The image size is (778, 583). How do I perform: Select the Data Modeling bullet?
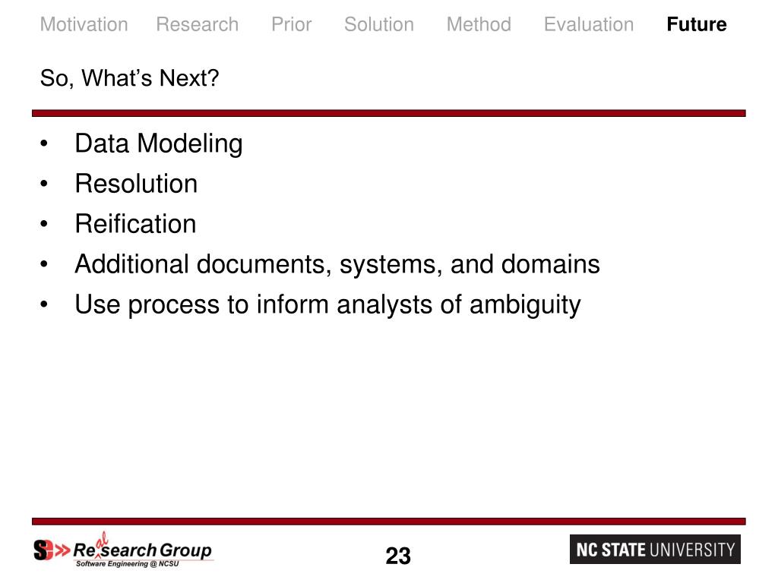[x=159, y=143]
